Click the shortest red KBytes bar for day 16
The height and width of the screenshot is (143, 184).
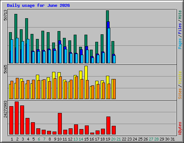click(x=92, y=133)
